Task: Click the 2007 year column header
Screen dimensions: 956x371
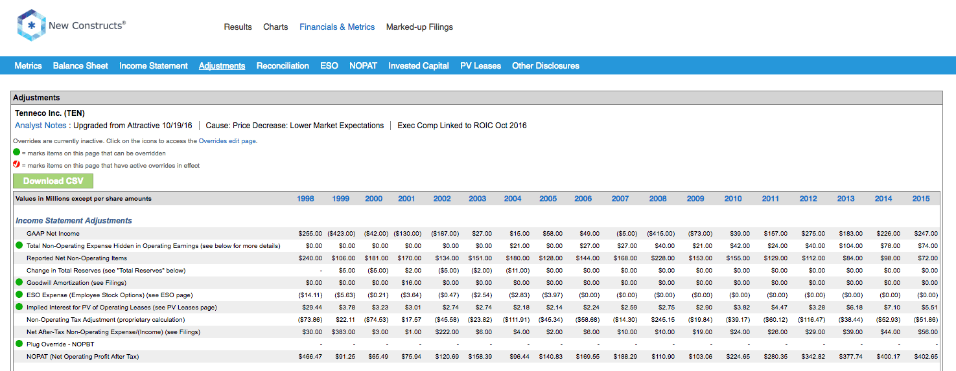Action: pos(620,199)
